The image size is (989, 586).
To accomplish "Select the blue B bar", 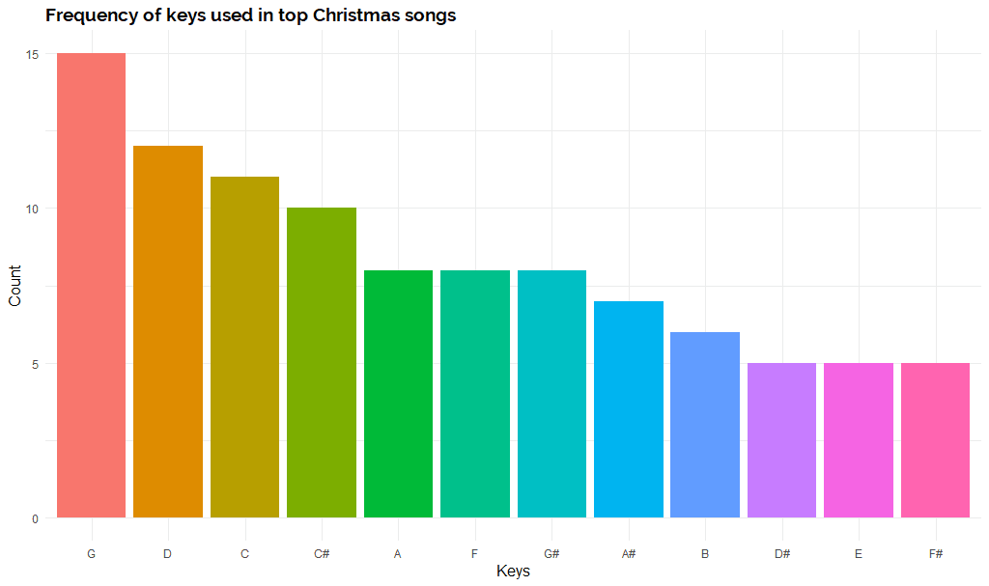I will (705, 425).
